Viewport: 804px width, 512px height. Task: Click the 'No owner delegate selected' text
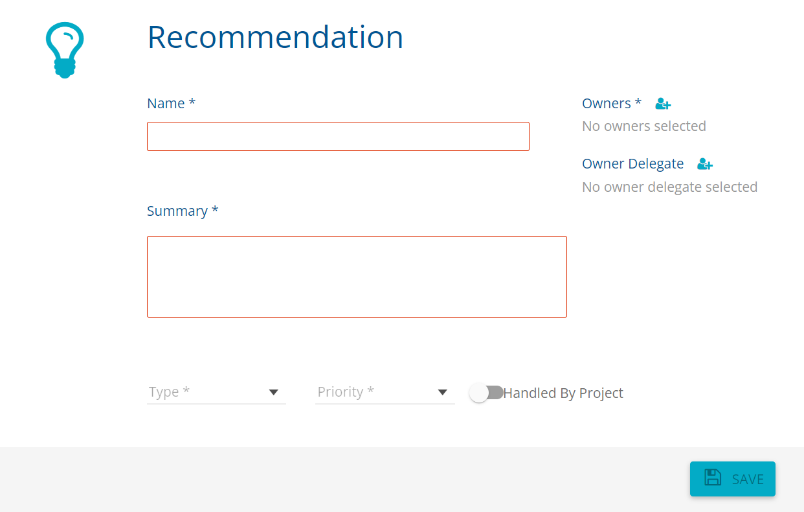click(669, 187)
